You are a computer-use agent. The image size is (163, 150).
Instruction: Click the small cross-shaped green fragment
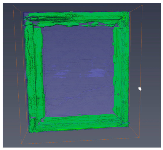click(88, 25)
